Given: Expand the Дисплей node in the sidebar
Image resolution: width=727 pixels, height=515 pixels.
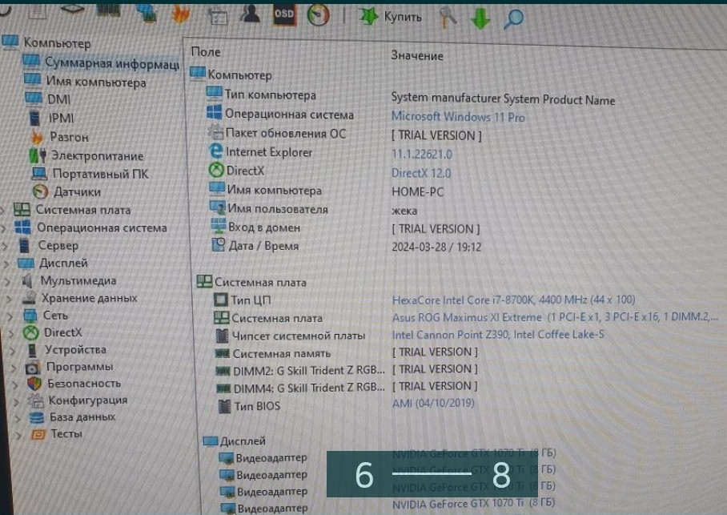Looking at the screenshot, I should [6, 263].
